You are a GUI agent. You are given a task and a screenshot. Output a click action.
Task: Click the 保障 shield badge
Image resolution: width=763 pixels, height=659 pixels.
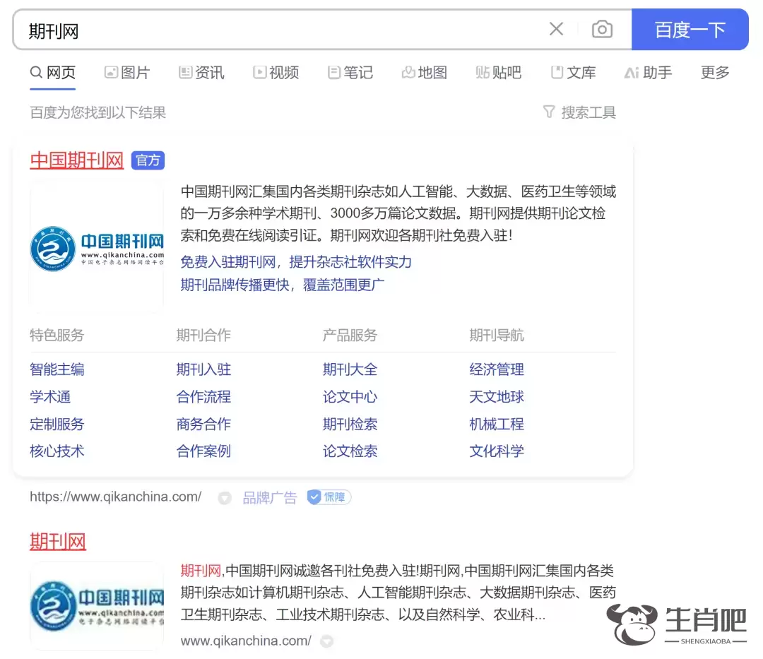(x=329, y=497)
